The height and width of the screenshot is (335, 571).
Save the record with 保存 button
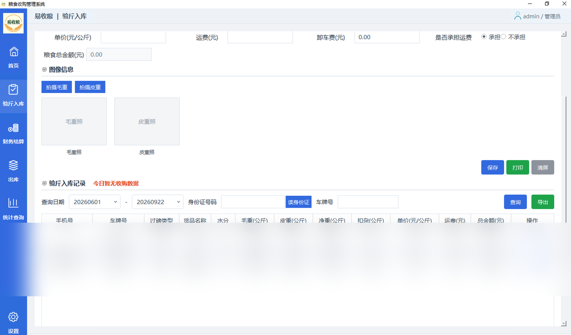(x=492, y=167)
